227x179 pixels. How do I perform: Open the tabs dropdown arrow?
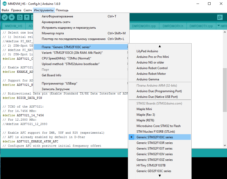tap(219, 26)
